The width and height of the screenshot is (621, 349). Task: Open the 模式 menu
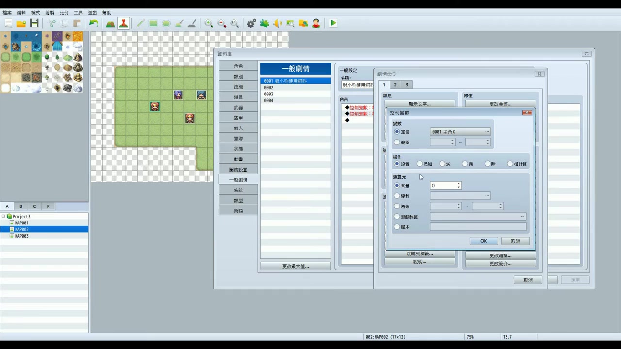click(x=35, y=13)
